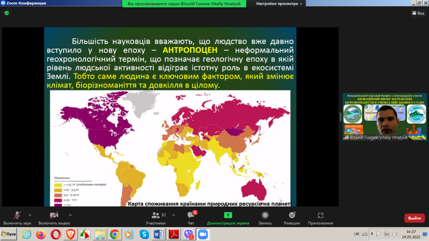Start Демонстрация экрана screen share

tap(228, 217)
